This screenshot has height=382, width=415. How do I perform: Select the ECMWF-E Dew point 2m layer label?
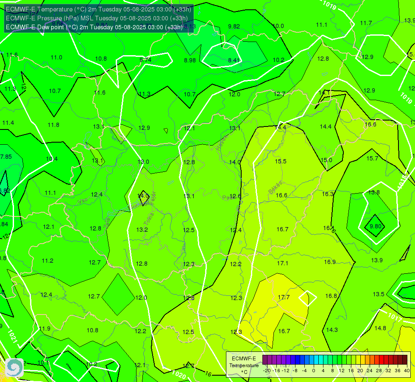point(94,27)
